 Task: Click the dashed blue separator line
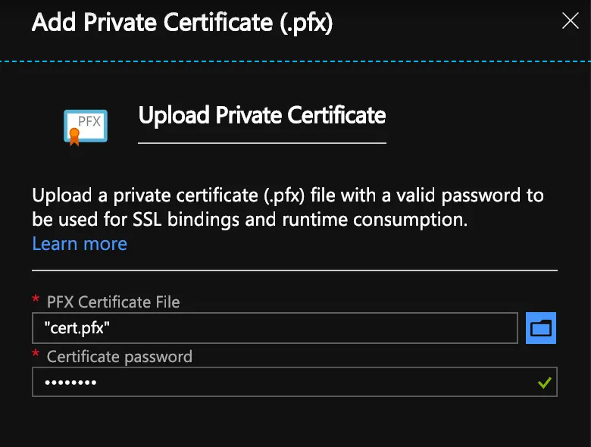coord(295,61)
